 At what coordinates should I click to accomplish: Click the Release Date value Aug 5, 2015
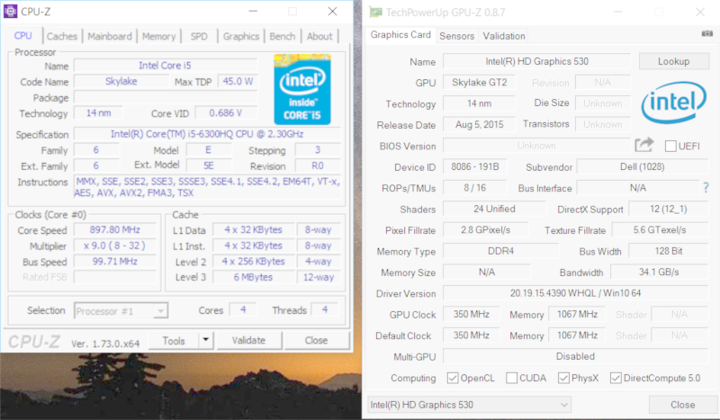point(480,124)
